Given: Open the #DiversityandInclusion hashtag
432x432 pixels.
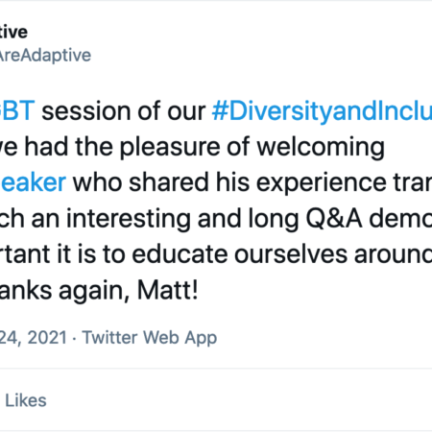Looking at the screenshot, I should click(322, 112).
